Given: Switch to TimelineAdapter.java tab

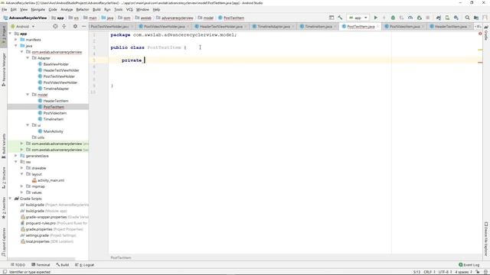Looking at the screenshot, I should point(274,27).
